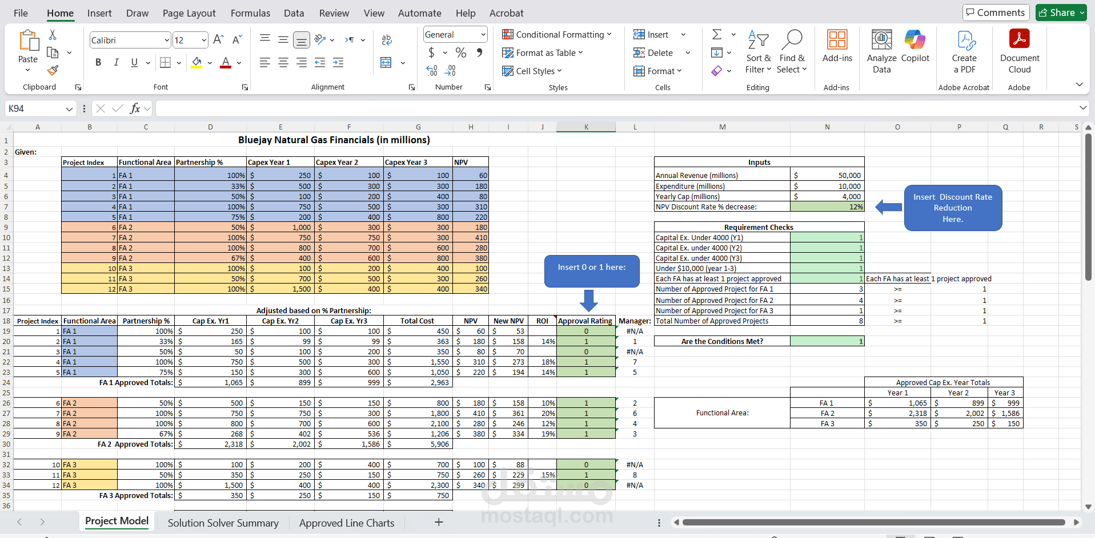This screenshot has width=1095, height=538.
Task: Open the Comments pane
Action: [996, 12]
